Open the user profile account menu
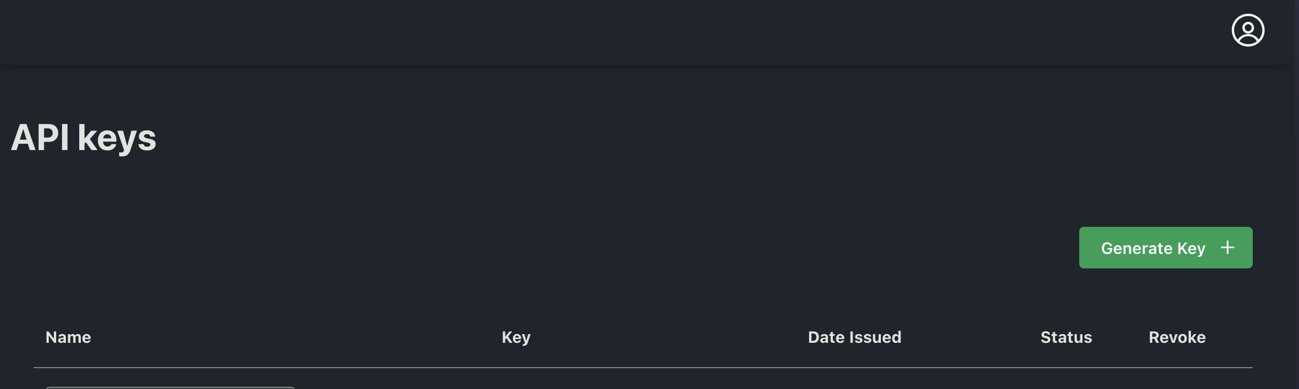1299x389 pixels. click(1248, 30)
